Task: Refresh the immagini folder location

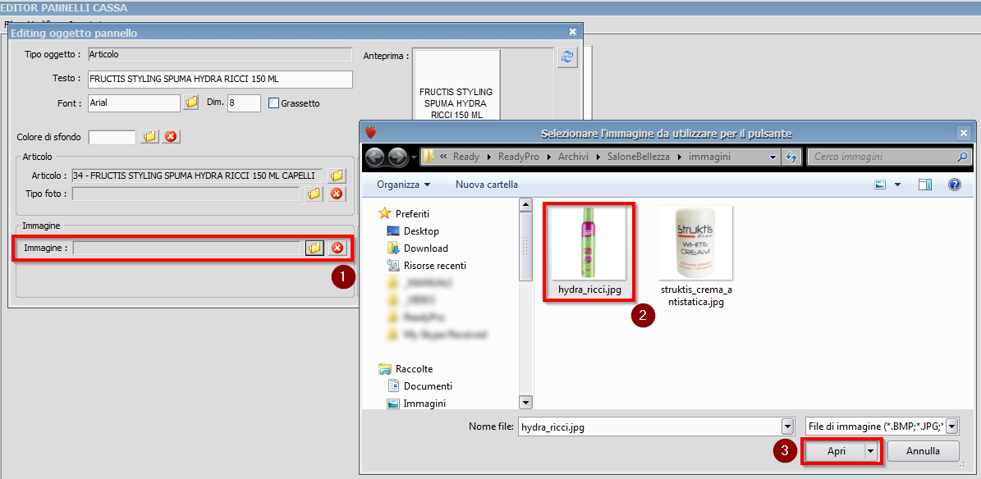Action: (792, 157)
